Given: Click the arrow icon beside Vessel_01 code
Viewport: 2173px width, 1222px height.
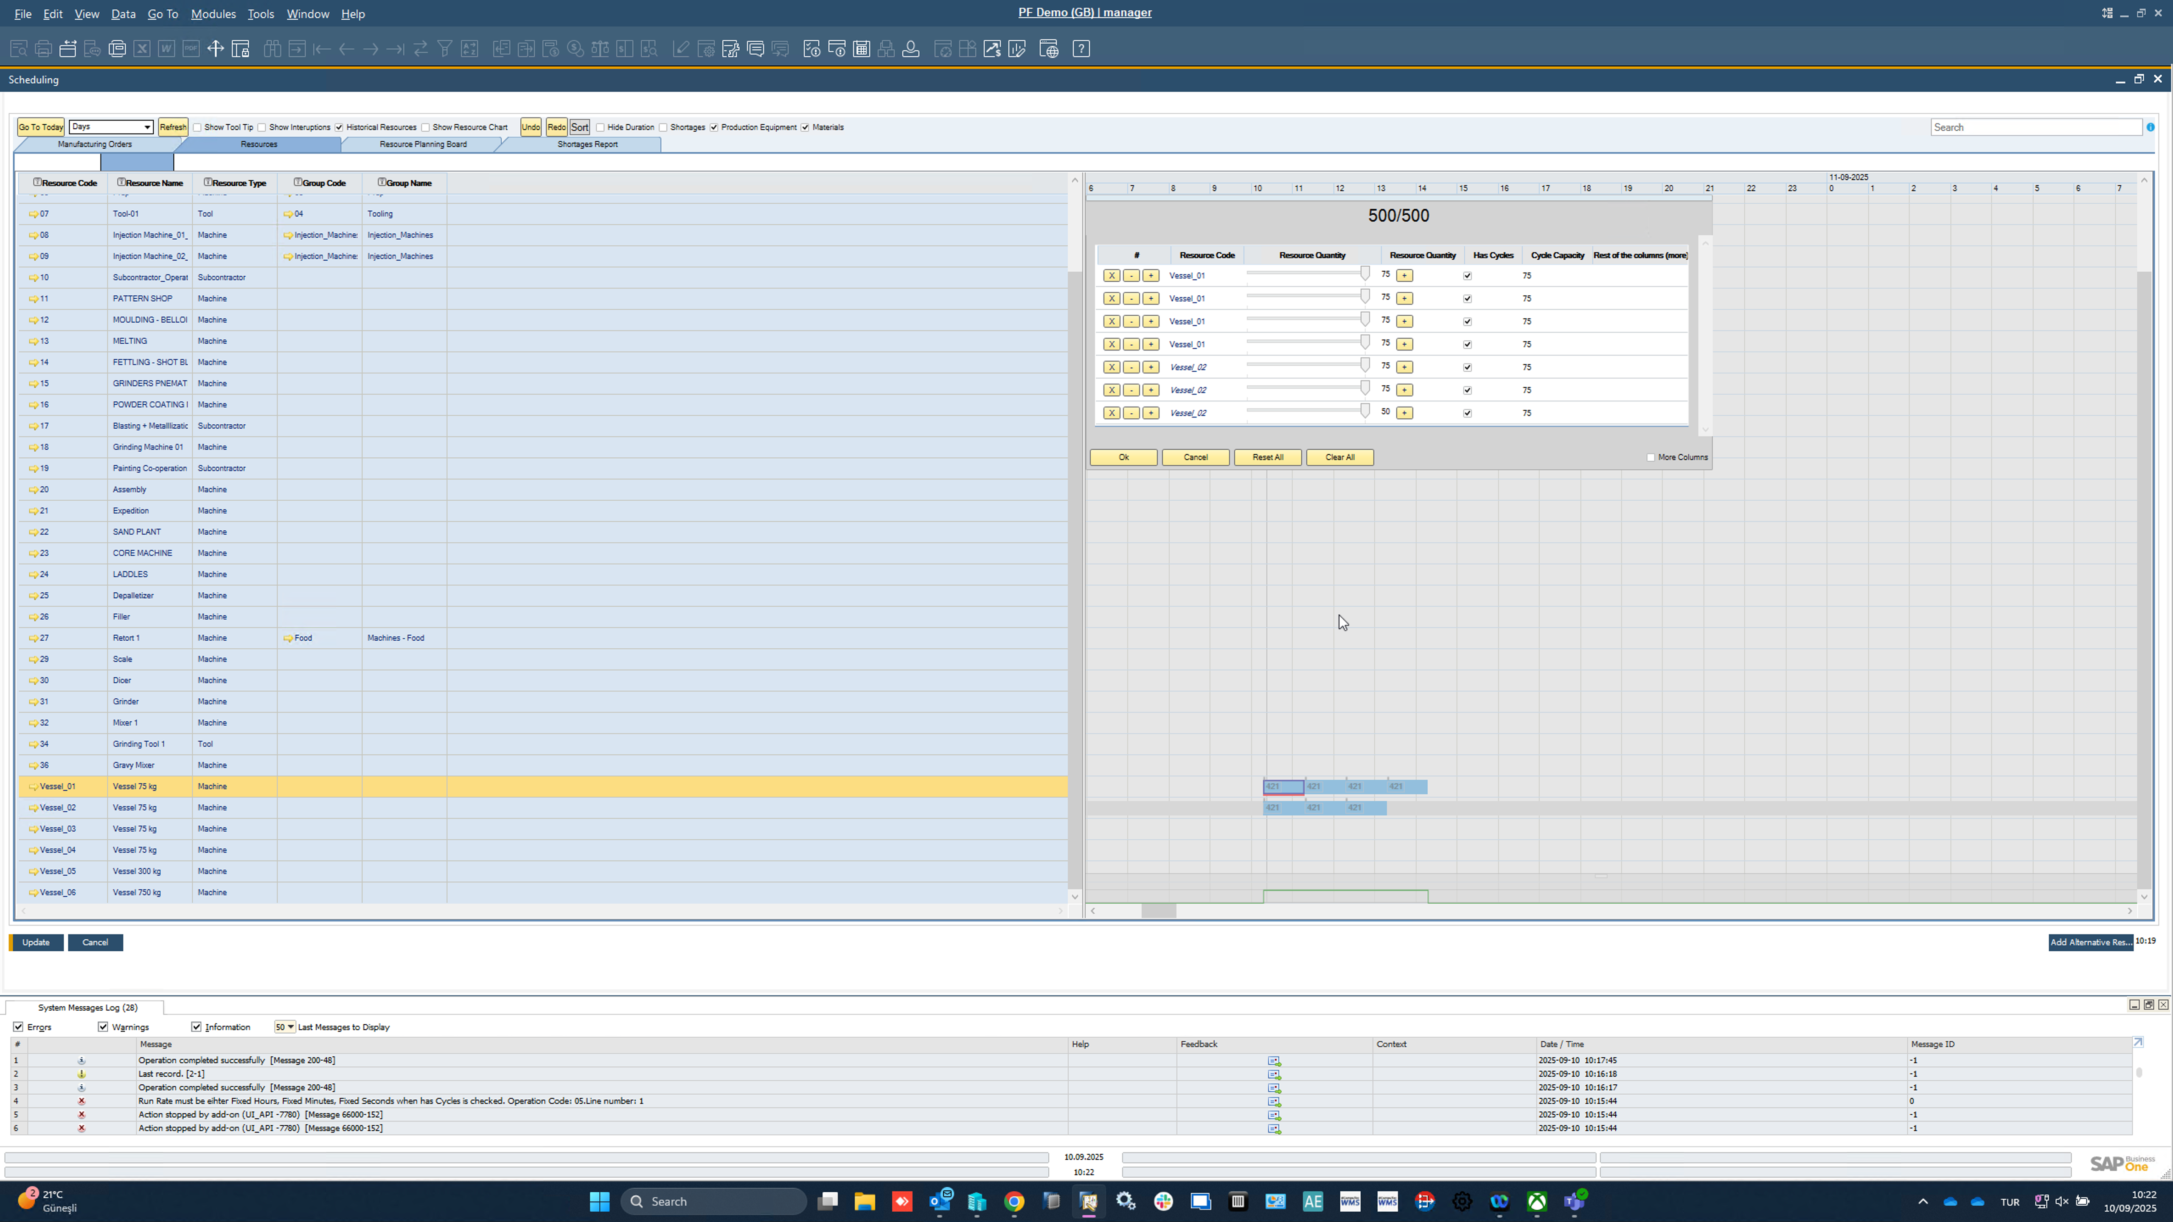Looking at the screenshot, I should coord(34,787).
